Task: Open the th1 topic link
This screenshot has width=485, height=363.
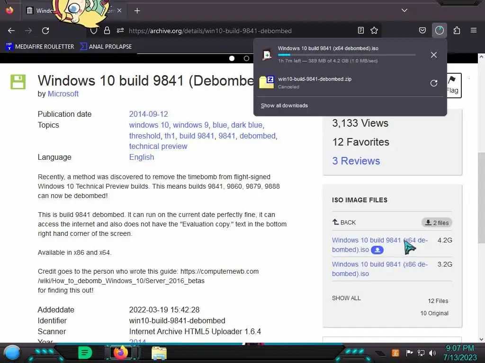Action: click(170, 136)
